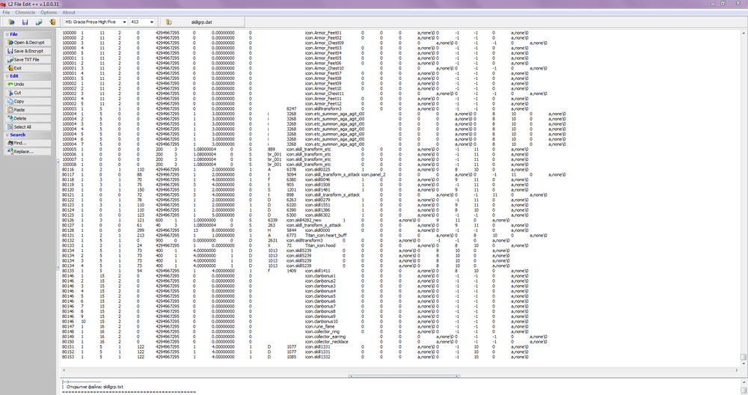Click the Open & Decrypt toolbar icon
This screenshot has width=748, height=395.
coord(13,22)
